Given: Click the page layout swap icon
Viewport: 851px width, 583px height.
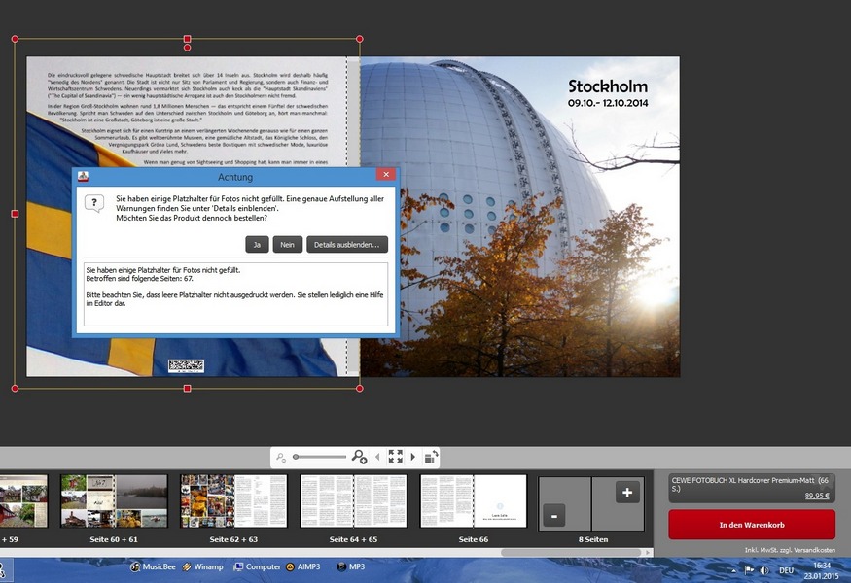Looking at the screenshot, I should pyautogui.click(x=430, y=457).
